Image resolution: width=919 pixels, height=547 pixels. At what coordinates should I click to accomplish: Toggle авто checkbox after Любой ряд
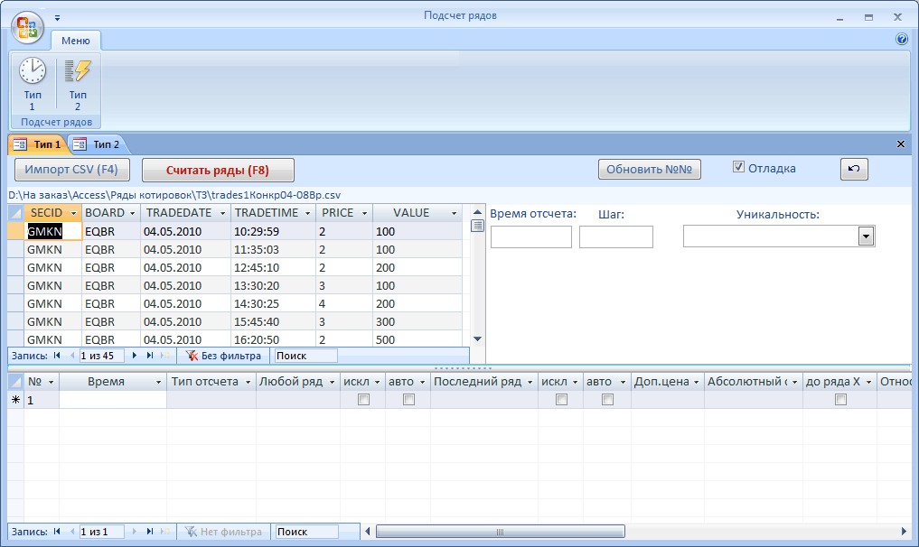[x=409, y=399]
